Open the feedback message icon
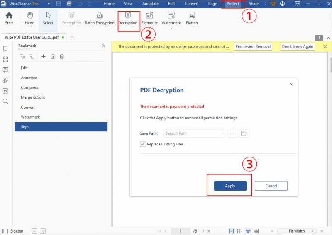This screenshot has width=332, height=235. coord(298,4)
